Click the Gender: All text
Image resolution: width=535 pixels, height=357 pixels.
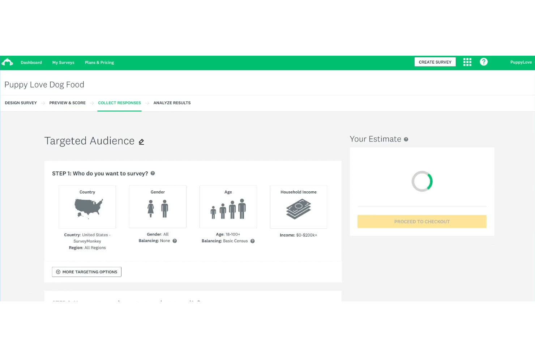(x=158, y=234)
